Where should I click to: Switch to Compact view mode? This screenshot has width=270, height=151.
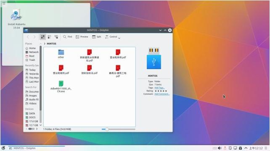click(x=50, y=37)
